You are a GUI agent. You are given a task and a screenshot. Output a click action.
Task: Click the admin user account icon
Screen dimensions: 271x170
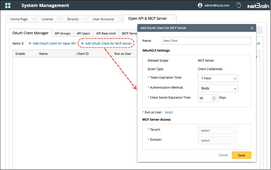(200, 5)
